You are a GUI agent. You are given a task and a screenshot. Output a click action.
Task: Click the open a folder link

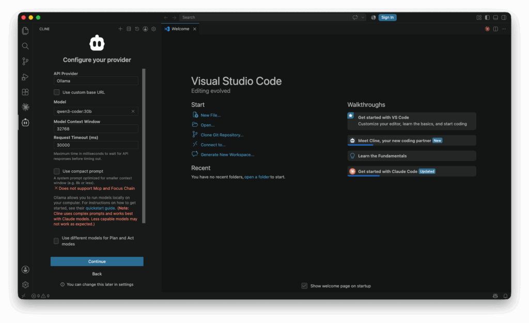tap(257, 177)
